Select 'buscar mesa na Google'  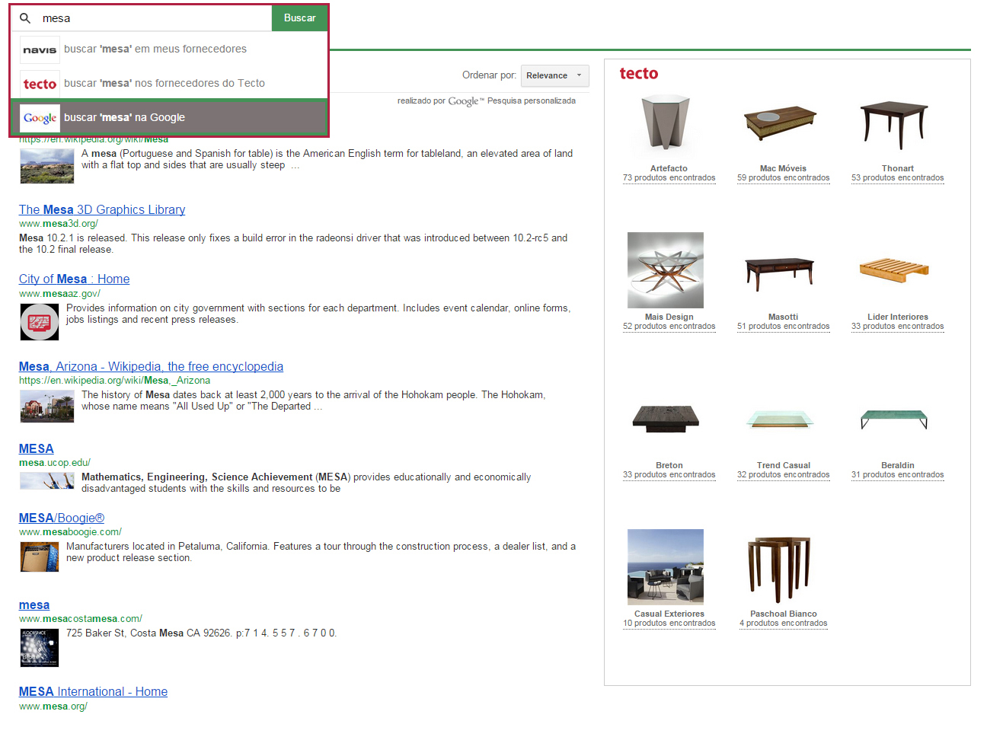tap(169, 118)
